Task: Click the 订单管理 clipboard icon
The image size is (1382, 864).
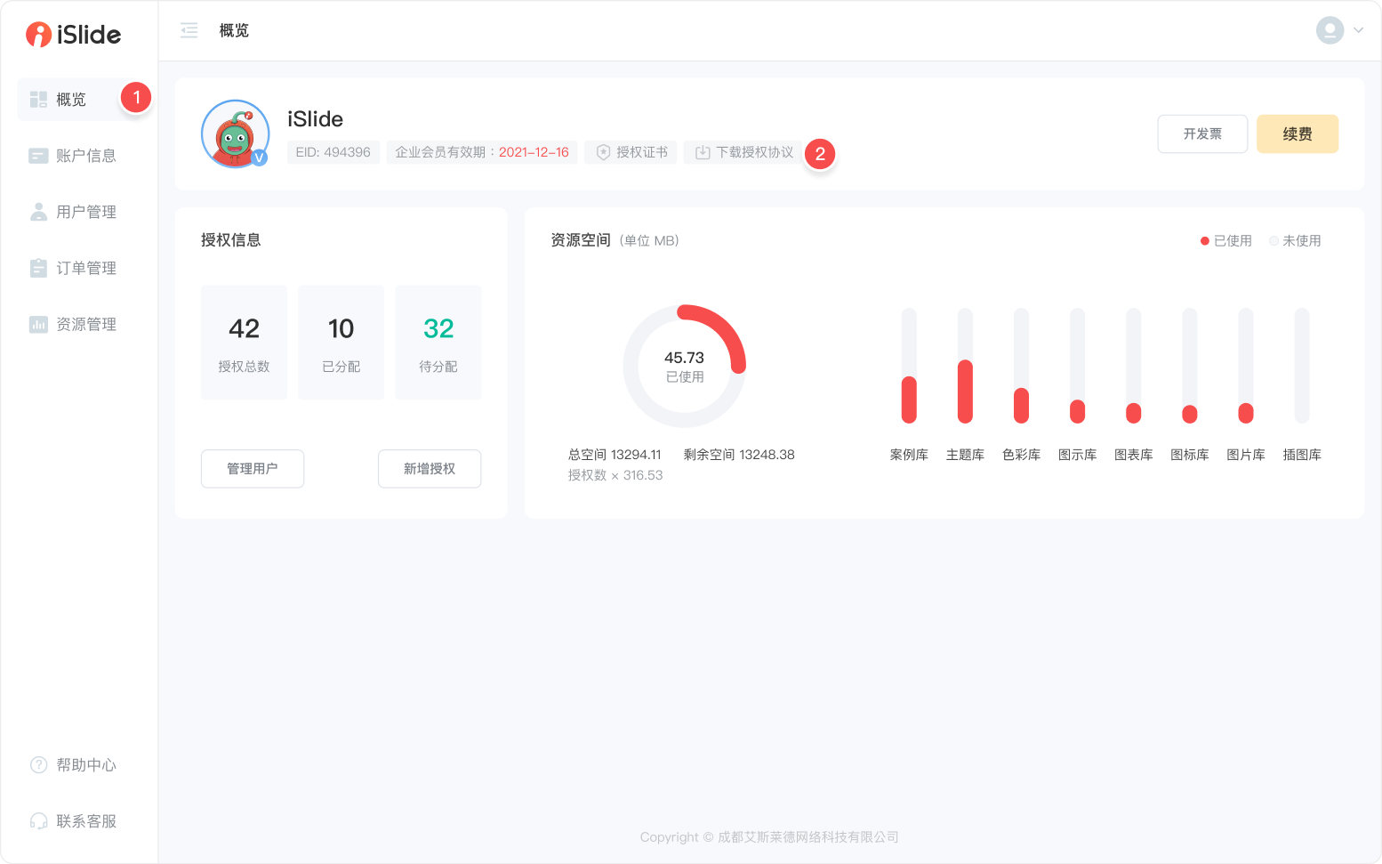Action: [38, 268]
